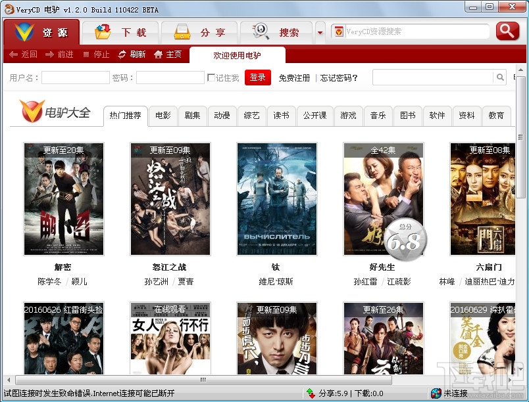Click the red 登录 login button

click(258, 78)
